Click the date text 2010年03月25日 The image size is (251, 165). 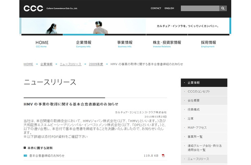click(156, 116)
